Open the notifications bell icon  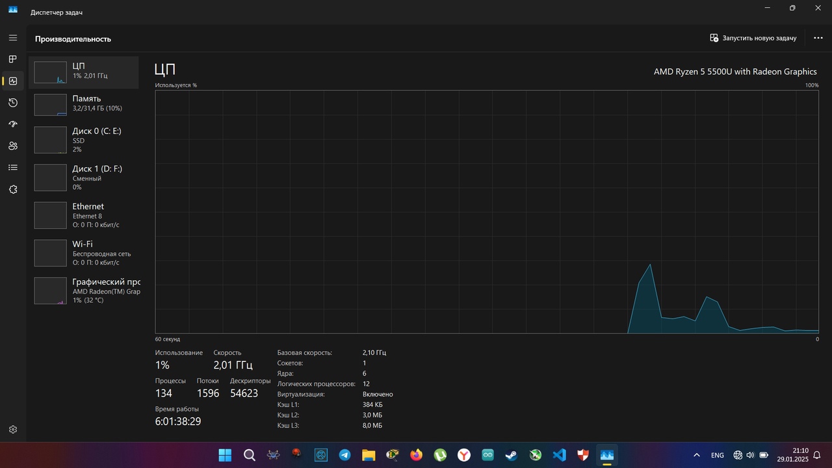pyautogui.click(x=817, y=455)
